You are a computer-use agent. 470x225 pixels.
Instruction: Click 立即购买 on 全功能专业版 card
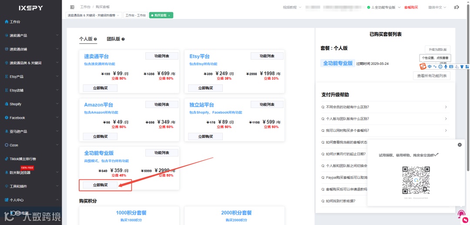click(x=100, y=185)
